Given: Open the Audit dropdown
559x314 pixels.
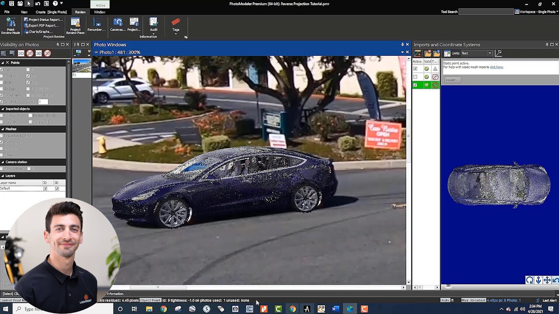Looking at the screenshot, I should coord(154,25).
